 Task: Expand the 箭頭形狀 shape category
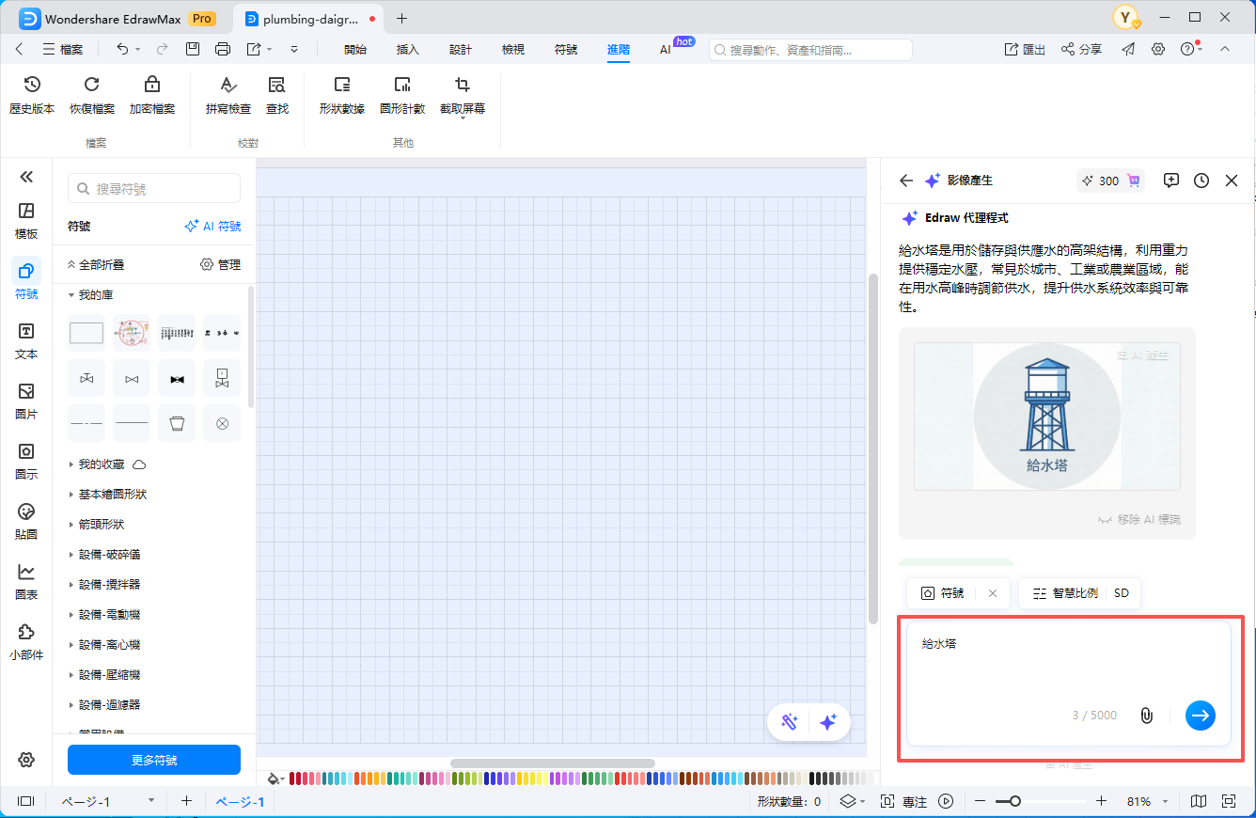pos(101,525)
